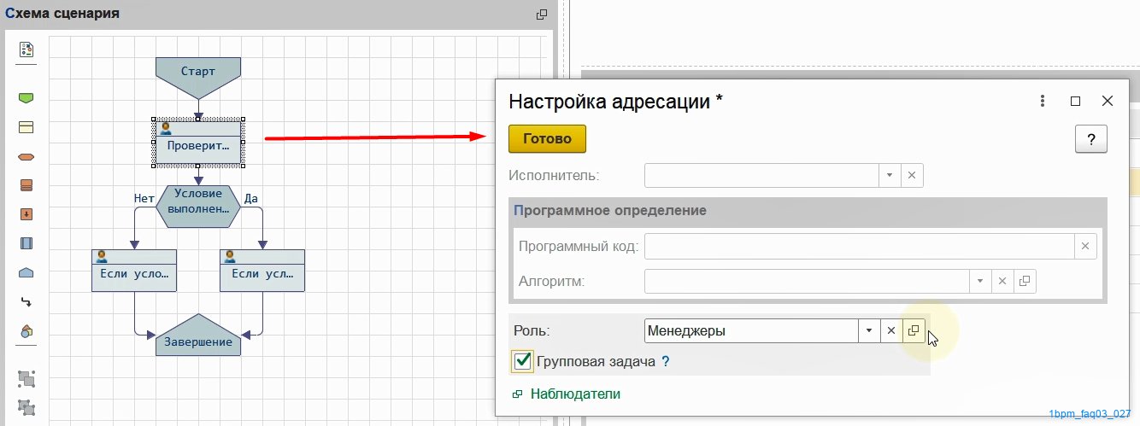Select the decoration shapes tool in palette
Screen dimensions: 1140x426
(x=26, y=331)
